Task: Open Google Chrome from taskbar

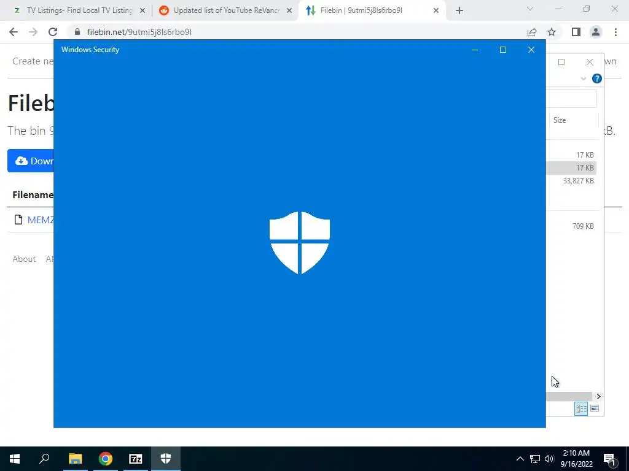Action: (x=106, y=459)
